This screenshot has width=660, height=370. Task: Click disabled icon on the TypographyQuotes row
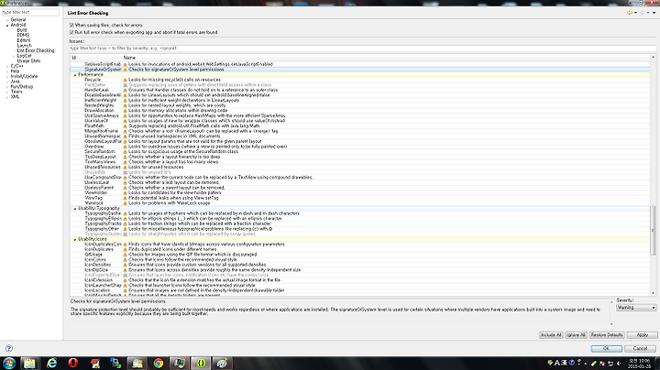125,234
